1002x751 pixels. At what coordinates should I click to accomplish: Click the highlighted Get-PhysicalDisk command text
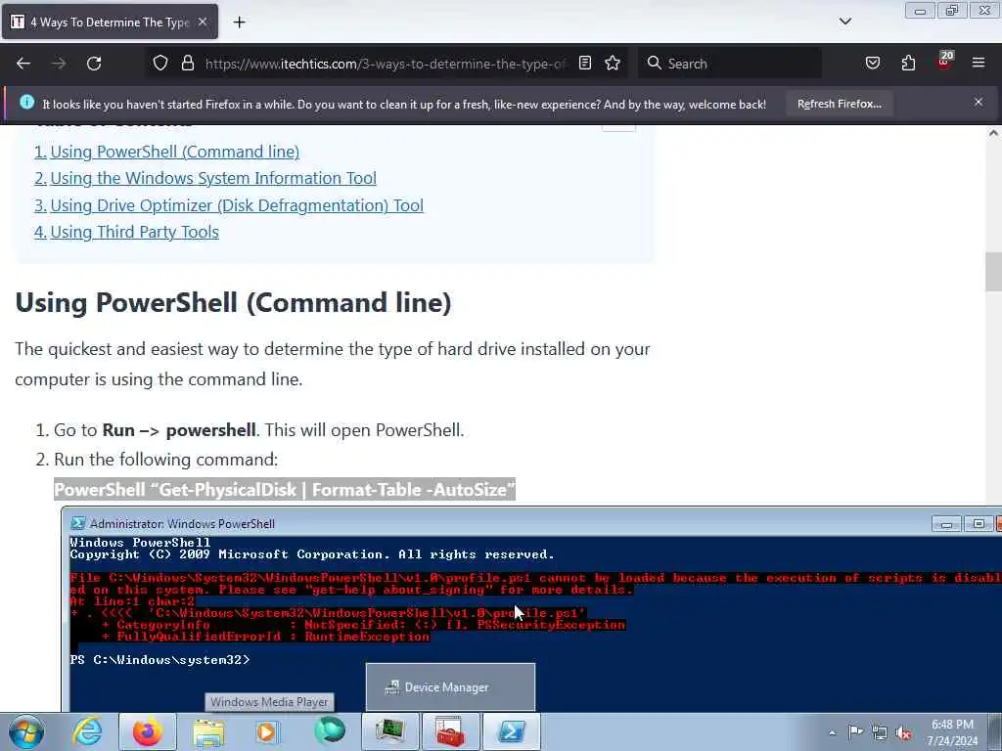pyautogui.click(x=285, y=490)
